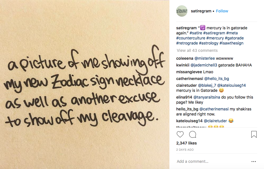Follow the satiregram account
The width and height of the screenshot is (264, 169).
pos(222,11)
